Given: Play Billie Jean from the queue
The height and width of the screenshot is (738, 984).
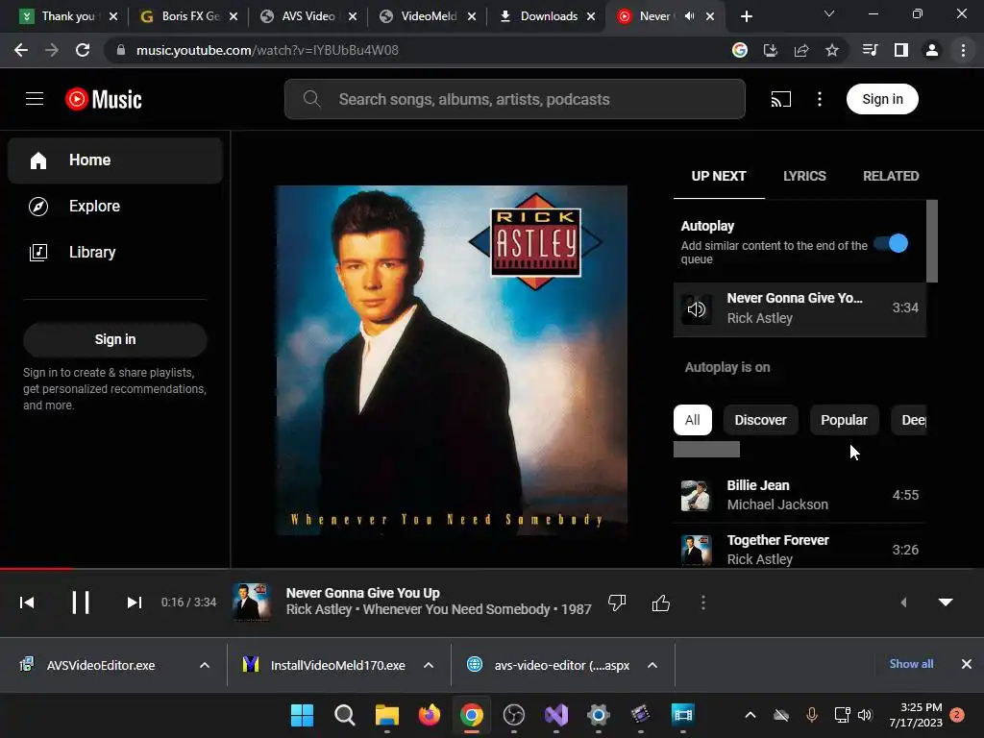Looking at the screenshot, I should point(799,495).
